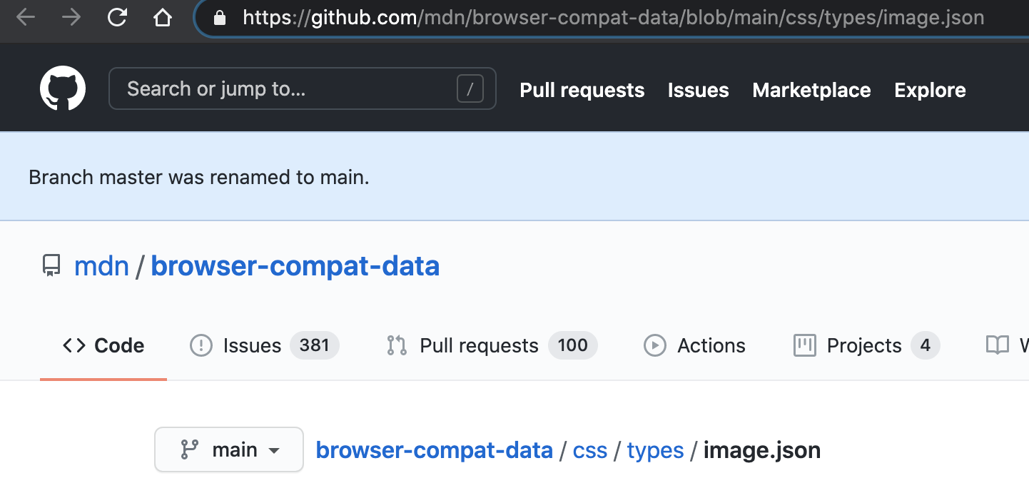The image size is (1029, 488).
Task: Click the padlock site info icon
Action: tap(220, 17)
